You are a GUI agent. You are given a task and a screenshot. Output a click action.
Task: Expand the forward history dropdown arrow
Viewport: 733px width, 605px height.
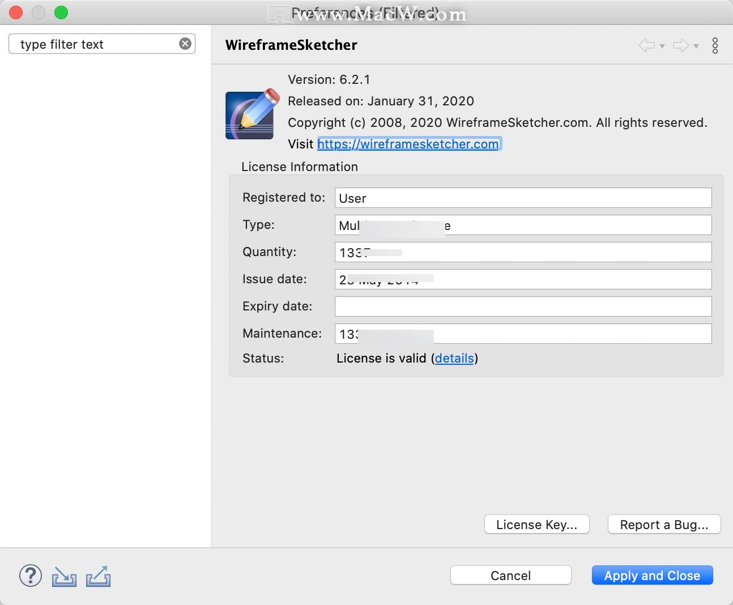pos(696,46)
